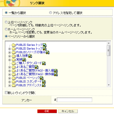Expand second PUBLIS Series トップ tree node
This screenshot has height=116, width=114.
9,49
